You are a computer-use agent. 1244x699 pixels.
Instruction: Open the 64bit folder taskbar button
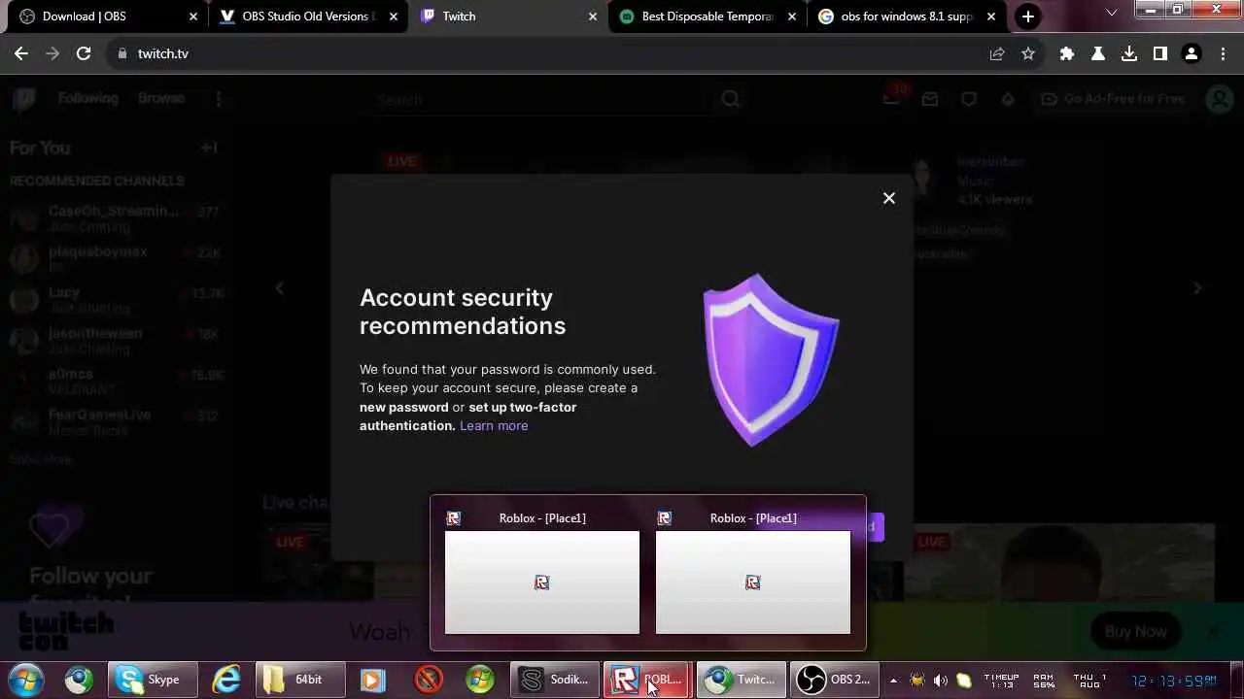click(x=300, y=680)
